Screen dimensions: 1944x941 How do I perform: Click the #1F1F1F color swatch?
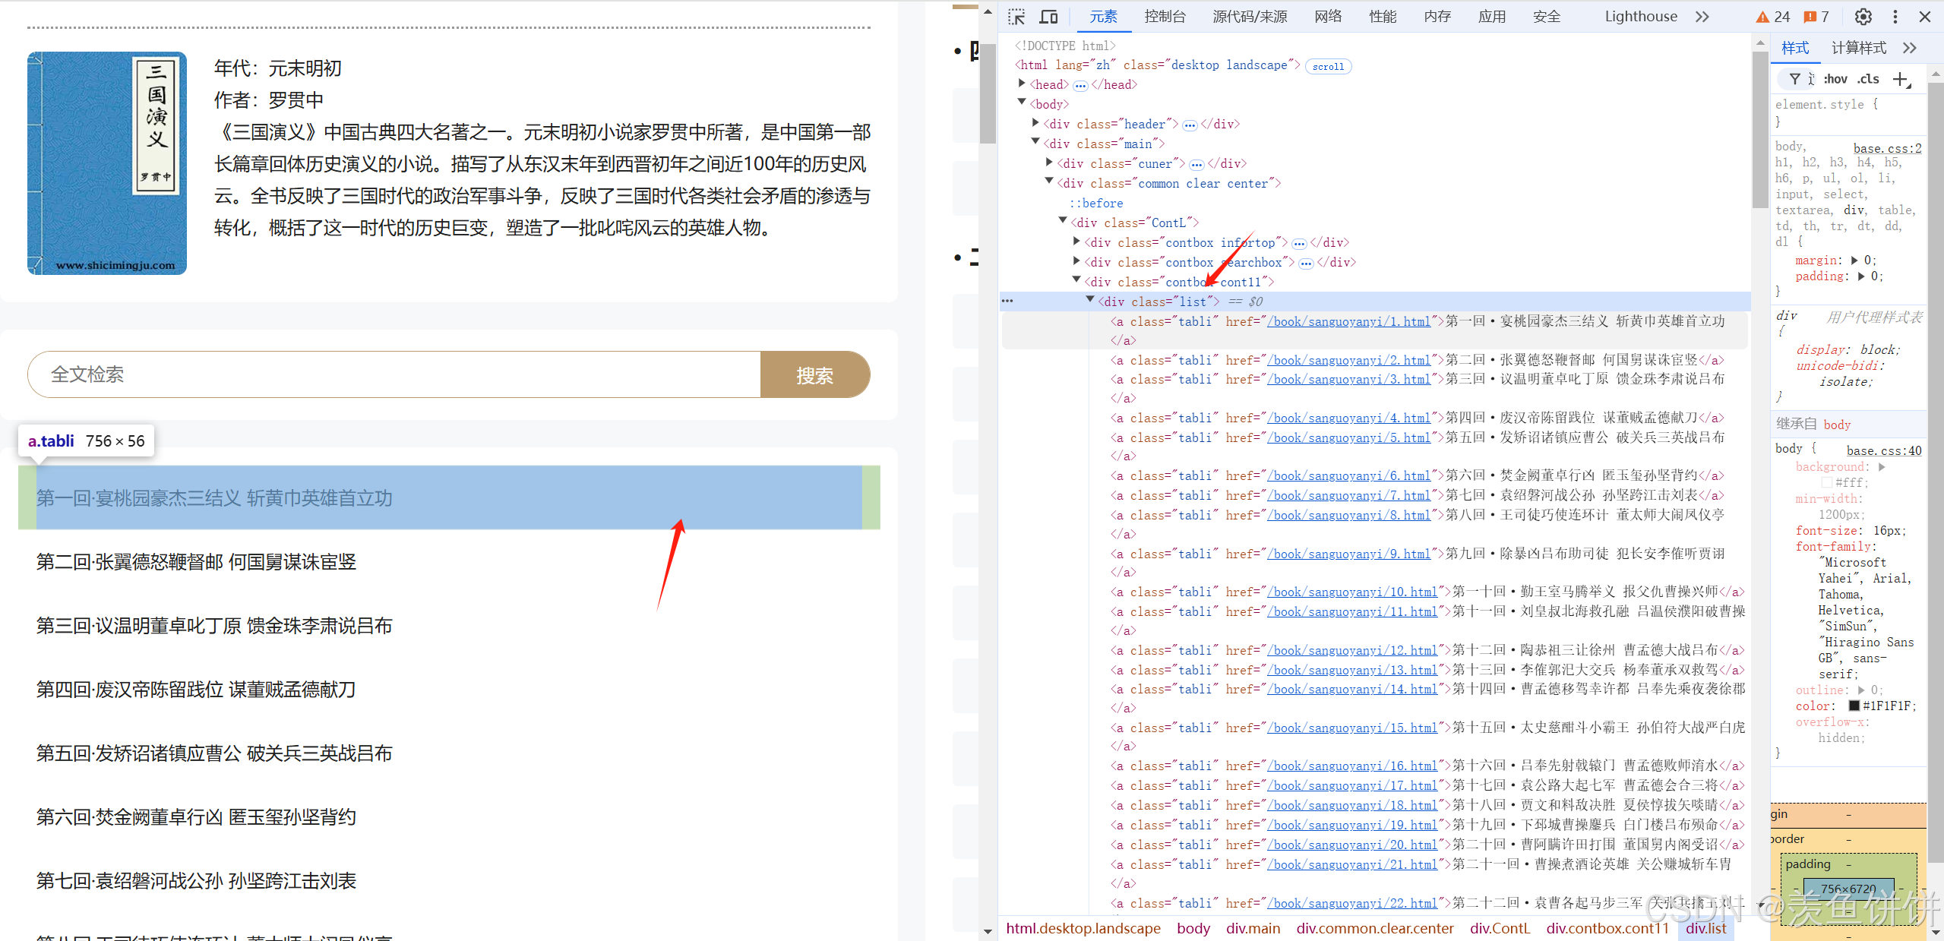point(1854,706)
